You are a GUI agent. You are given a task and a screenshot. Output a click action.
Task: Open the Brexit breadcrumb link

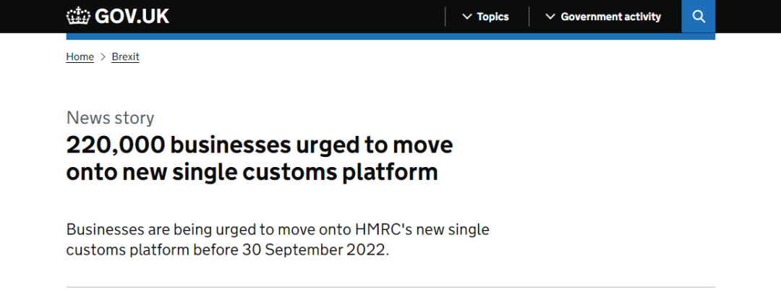[126, 57]
